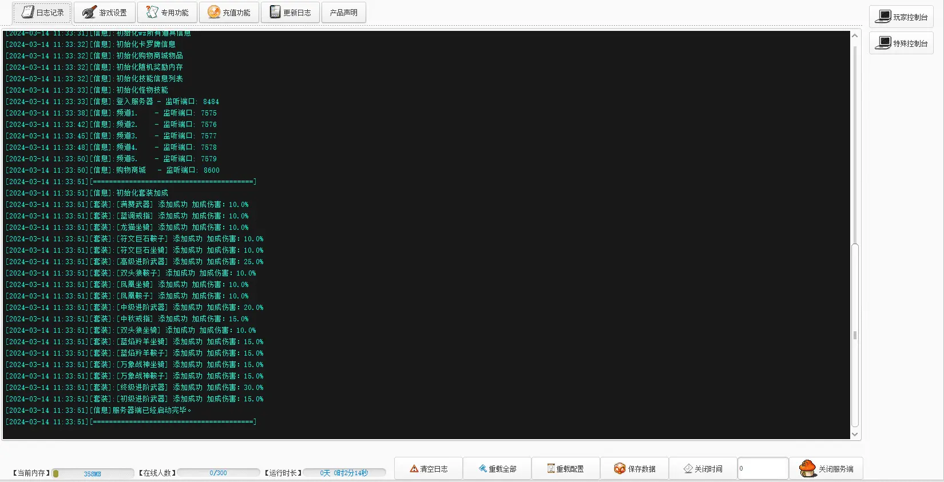Image resolution: width=944 pixels, height=482 pixels.
Task: Click the log scrollbar up arrow
Action: coord(855,35)
